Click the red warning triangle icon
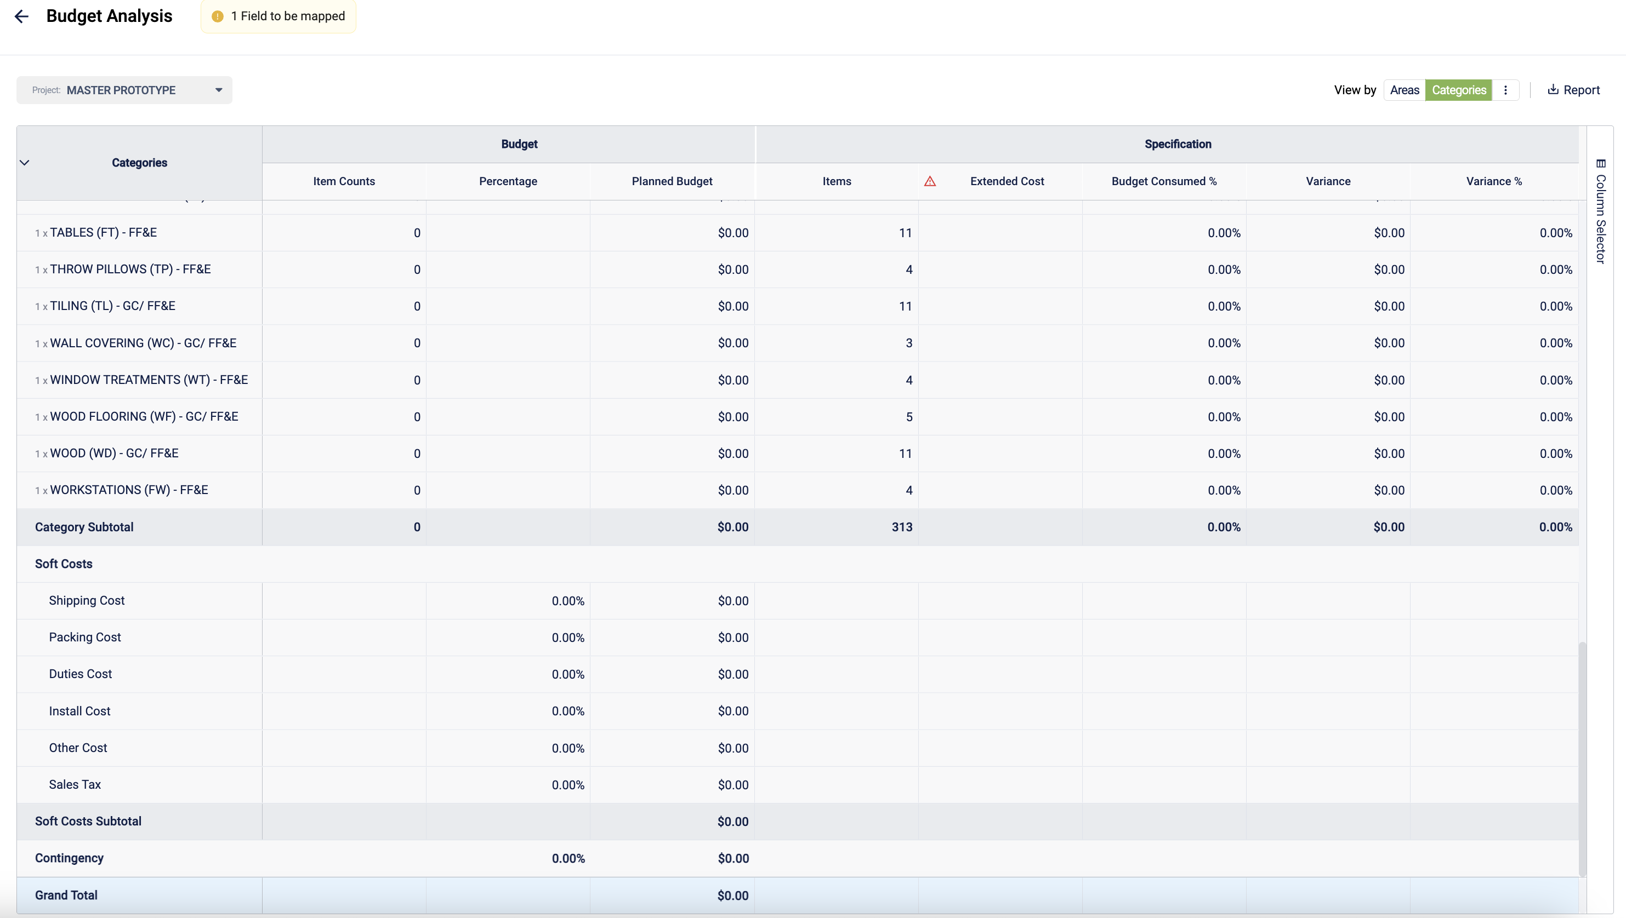Screen dimensions: 1626x918 (x=930, y=182)
